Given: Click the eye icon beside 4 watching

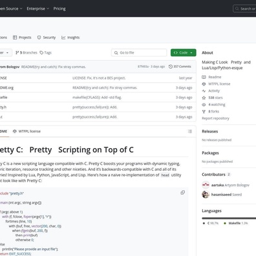Looking at the screenshot, I should (x=204, y=105).
